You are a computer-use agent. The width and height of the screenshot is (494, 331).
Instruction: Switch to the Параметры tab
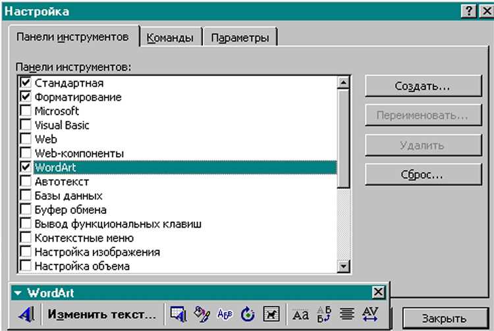click(x=240, y=38)
